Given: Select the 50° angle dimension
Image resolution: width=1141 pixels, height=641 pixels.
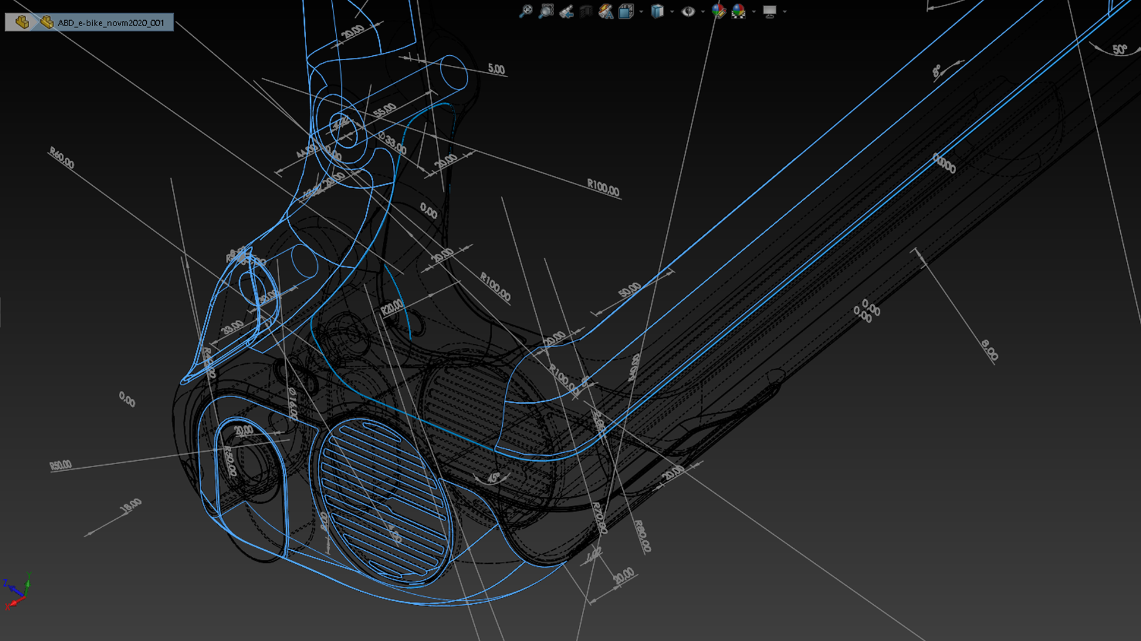Looking at the screenshot, I should click(x=1120, y=50).
